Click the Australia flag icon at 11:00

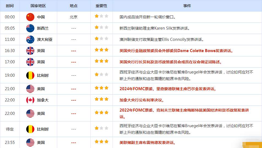tap(30, 39)
